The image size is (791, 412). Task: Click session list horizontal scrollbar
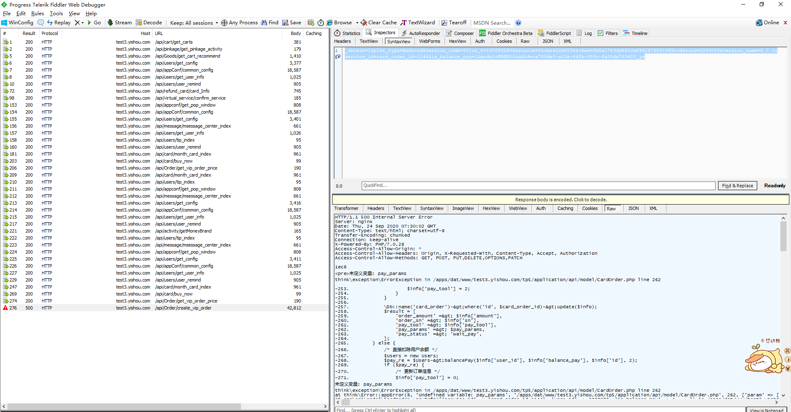(x=124, y=406)
